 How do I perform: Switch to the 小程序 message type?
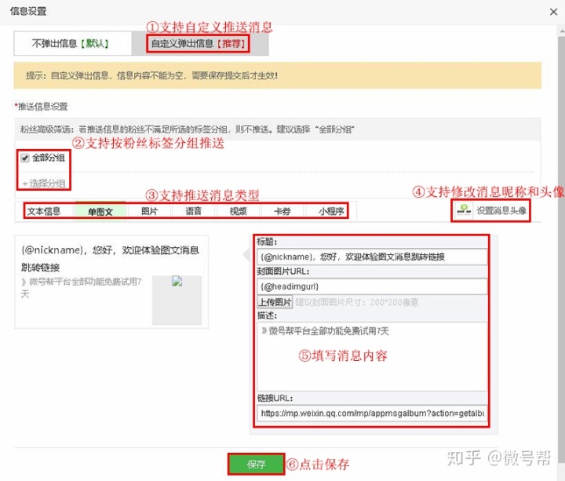[x=331, y=211]
